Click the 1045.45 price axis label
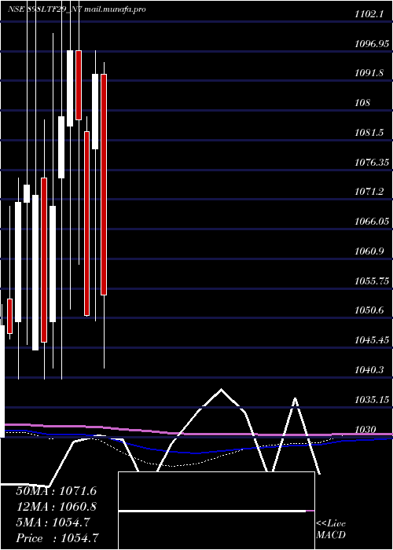393x550 pixels. point(372,340)
